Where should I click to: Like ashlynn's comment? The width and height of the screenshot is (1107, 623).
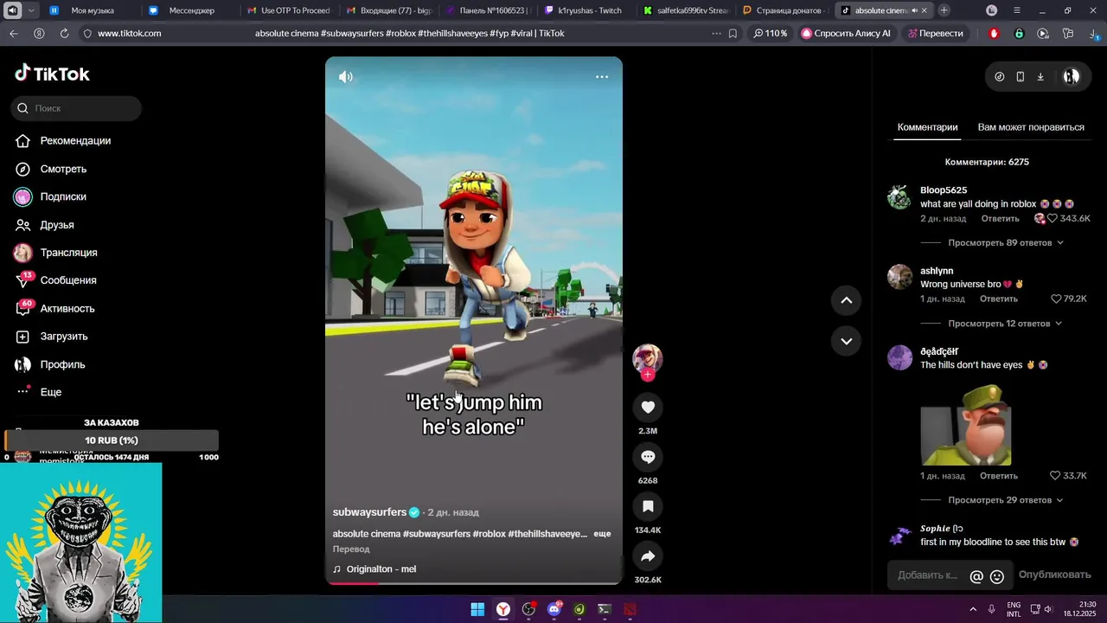tap(1056, 299)
